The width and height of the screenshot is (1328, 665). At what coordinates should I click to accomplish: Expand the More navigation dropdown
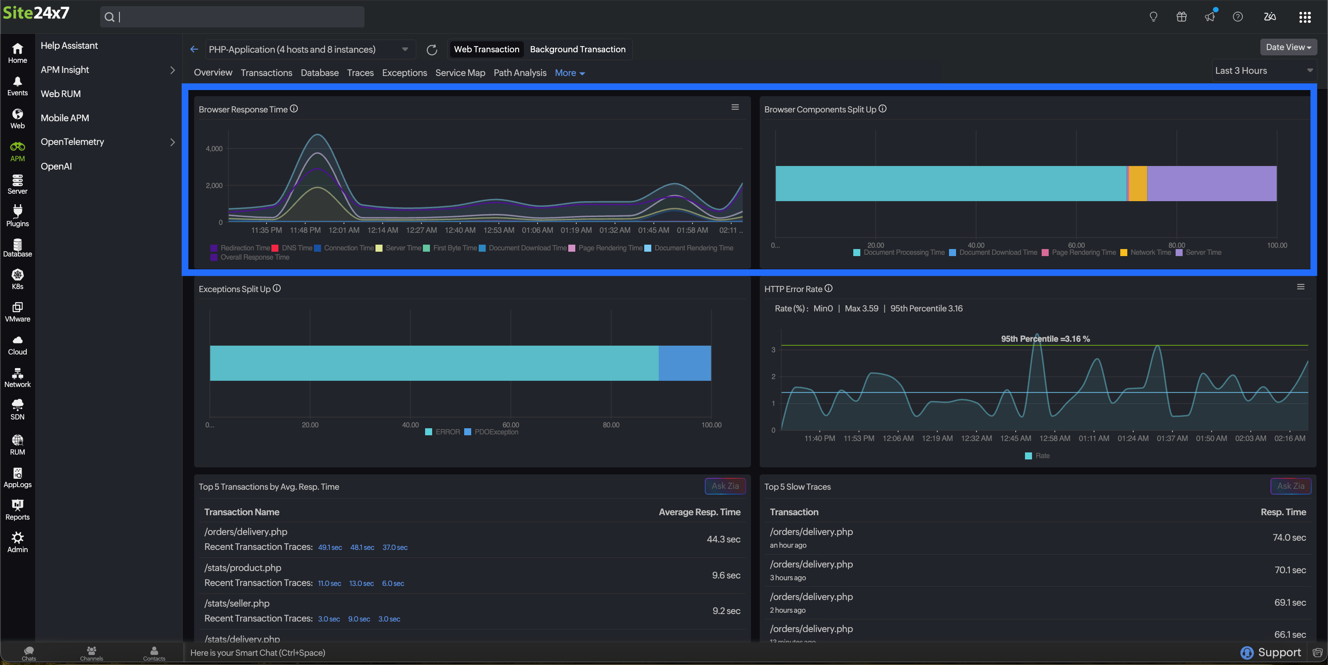[x=569, y=72]
